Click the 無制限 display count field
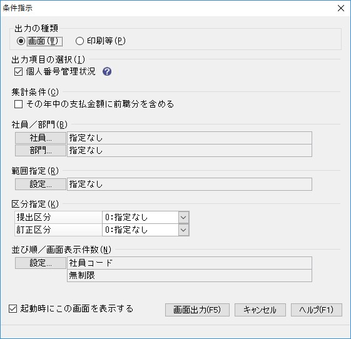 point(190,275)
